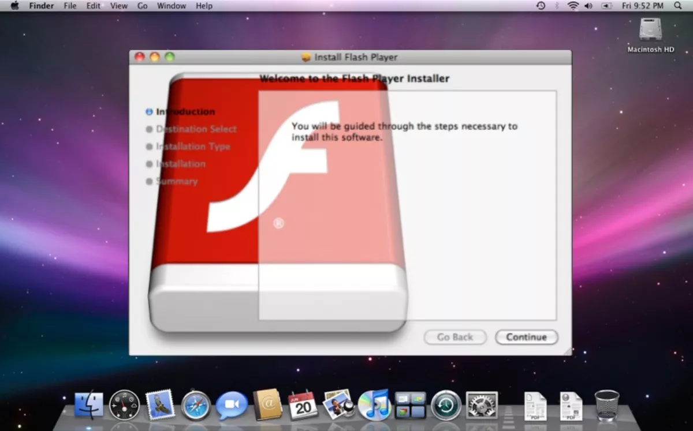
Task: Click the Fri 9:52 PM clock
Action: point(642,6)
